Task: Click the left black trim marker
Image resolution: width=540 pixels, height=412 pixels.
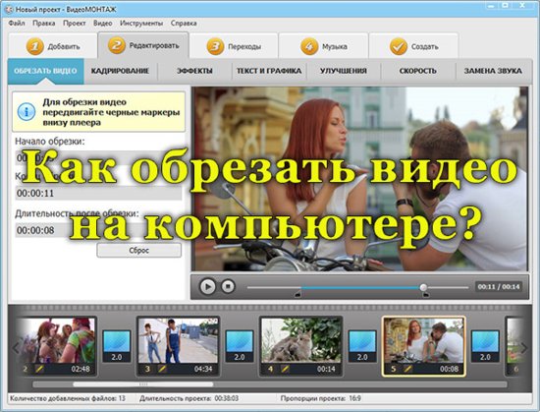Action: (298, 294)
